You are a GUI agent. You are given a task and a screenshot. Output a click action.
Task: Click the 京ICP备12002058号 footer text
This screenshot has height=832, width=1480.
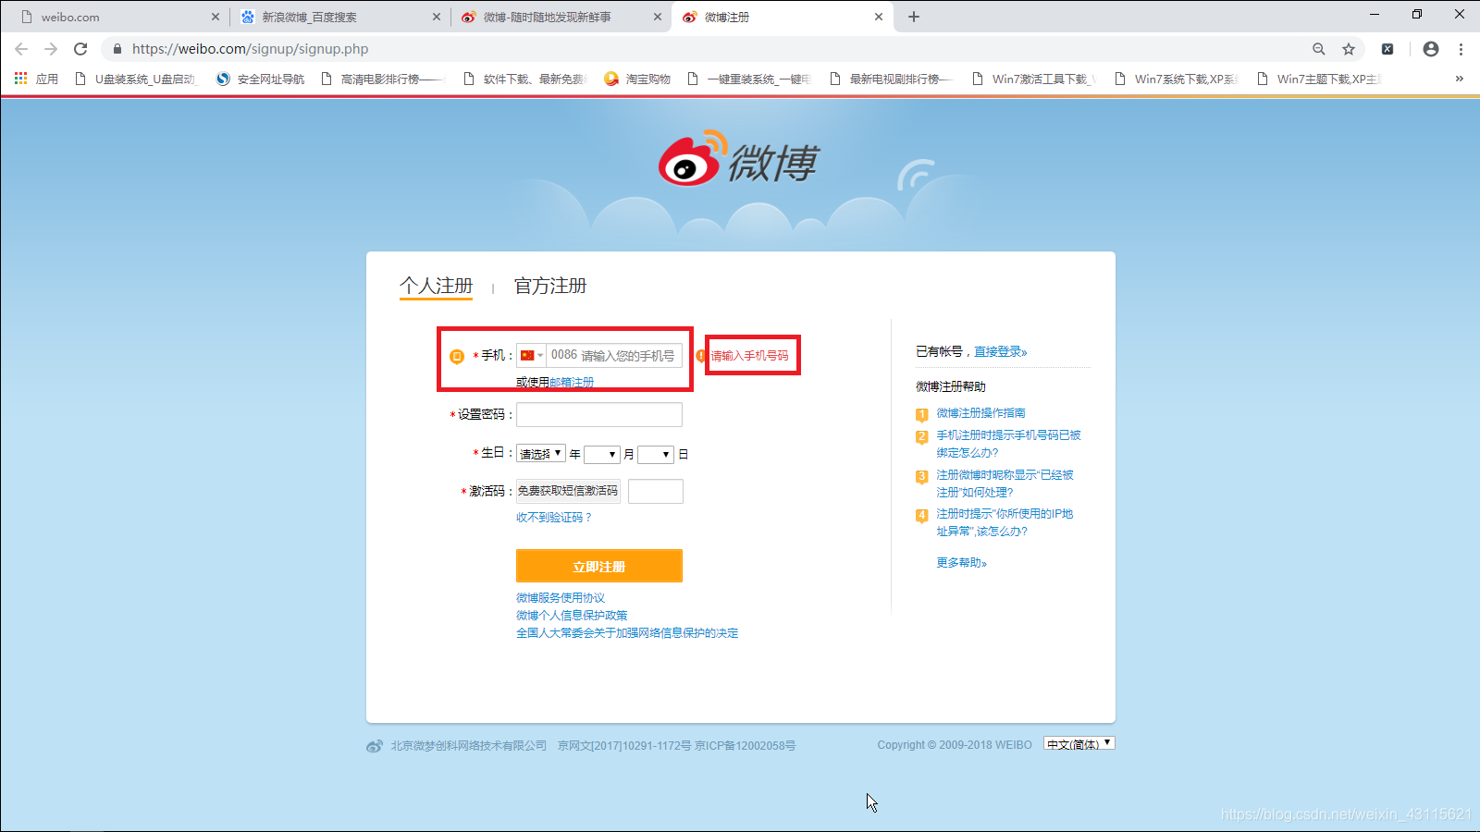[746, 745]
